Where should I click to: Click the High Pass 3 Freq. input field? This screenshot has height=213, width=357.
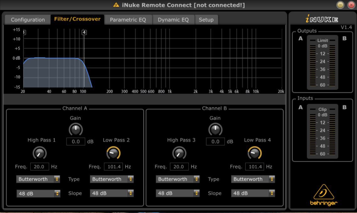[179, 167]
